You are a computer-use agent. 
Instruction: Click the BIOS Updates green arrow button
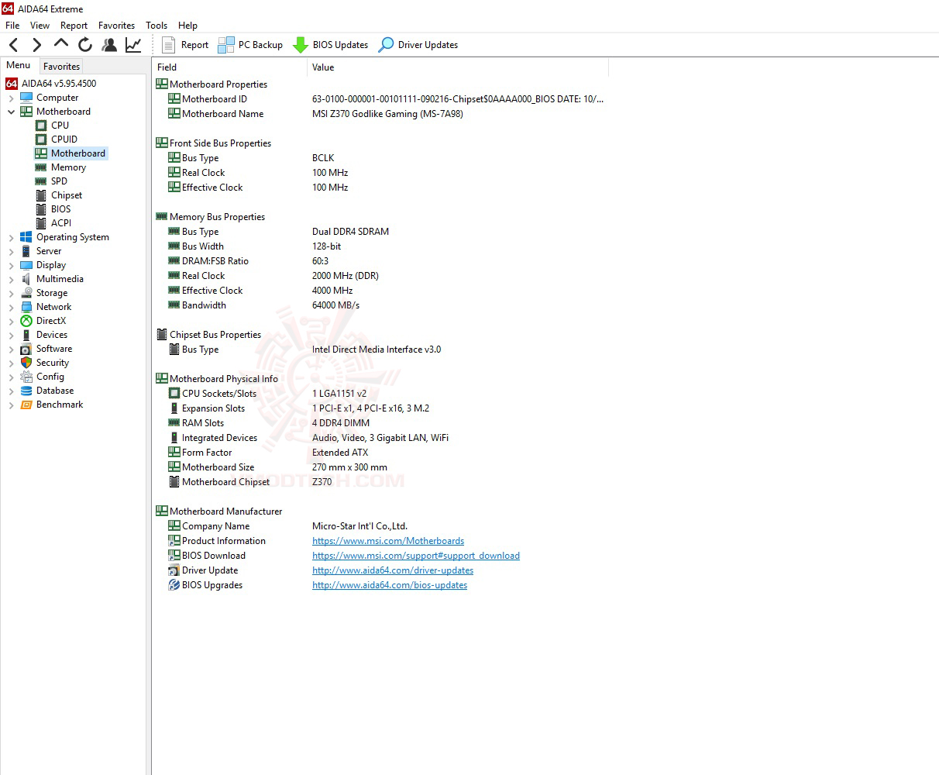(330, 45)
